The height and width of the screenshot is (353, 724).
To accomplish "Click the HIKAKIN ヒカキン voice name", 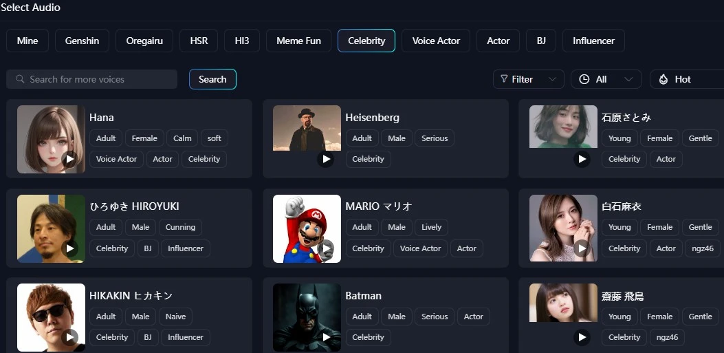I will coord(131,296).
